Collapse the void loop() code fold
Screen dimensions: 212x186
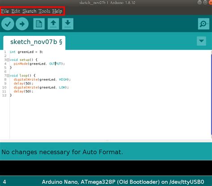(8, 76)
